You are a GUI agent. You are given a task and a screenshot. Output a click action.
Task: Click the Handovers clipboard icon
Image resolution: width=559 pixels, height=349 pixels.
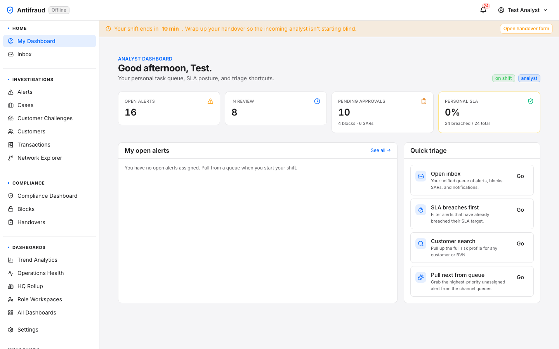(x=11, y=222)
